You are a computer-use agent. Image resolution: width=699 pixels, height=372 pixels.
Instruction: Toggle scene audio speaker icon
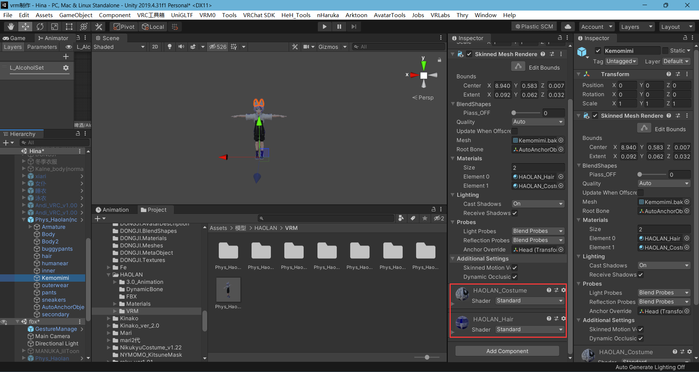181,47
